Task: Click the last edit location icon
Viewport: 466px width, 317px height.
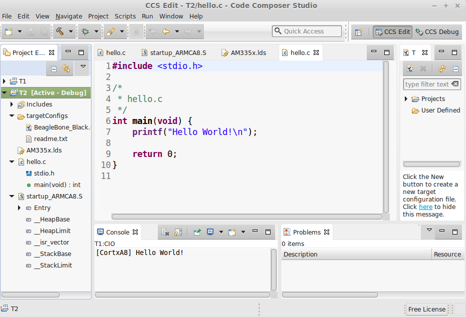Action: tap(152, 31)
